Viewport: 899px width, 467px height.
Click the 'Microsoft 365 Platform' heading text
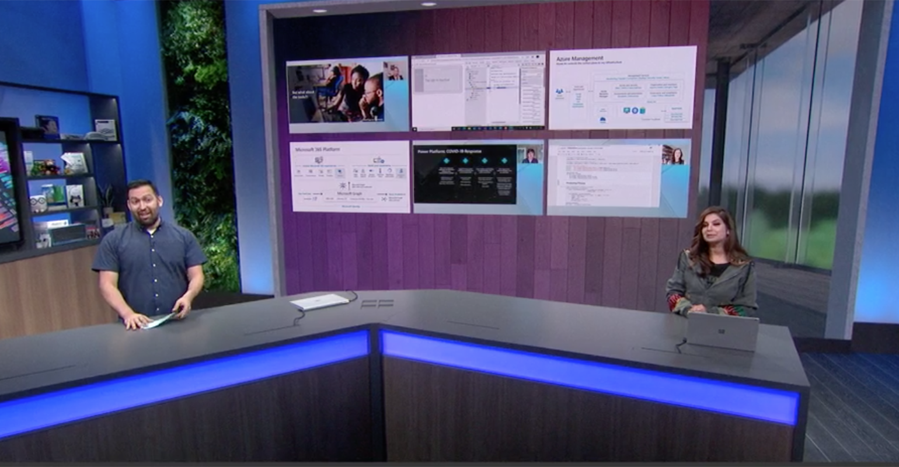[318, 149]
